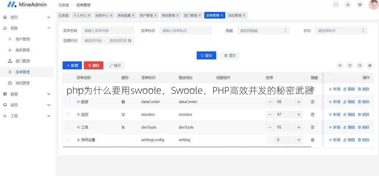This screenshot has height=176, width=379.
Task: Refresh the menu table
Action: [x=350, y=65]
